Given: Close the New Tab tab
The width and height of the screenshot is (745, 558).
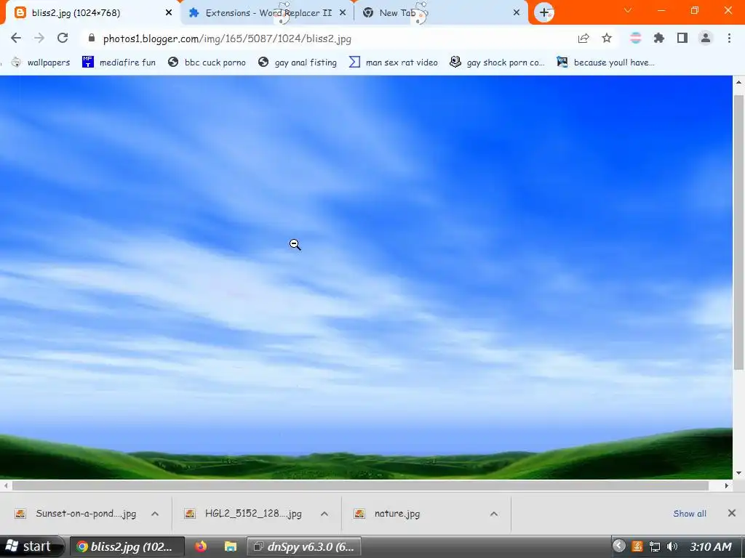Looking at the screenshot, I should [517, 13].
